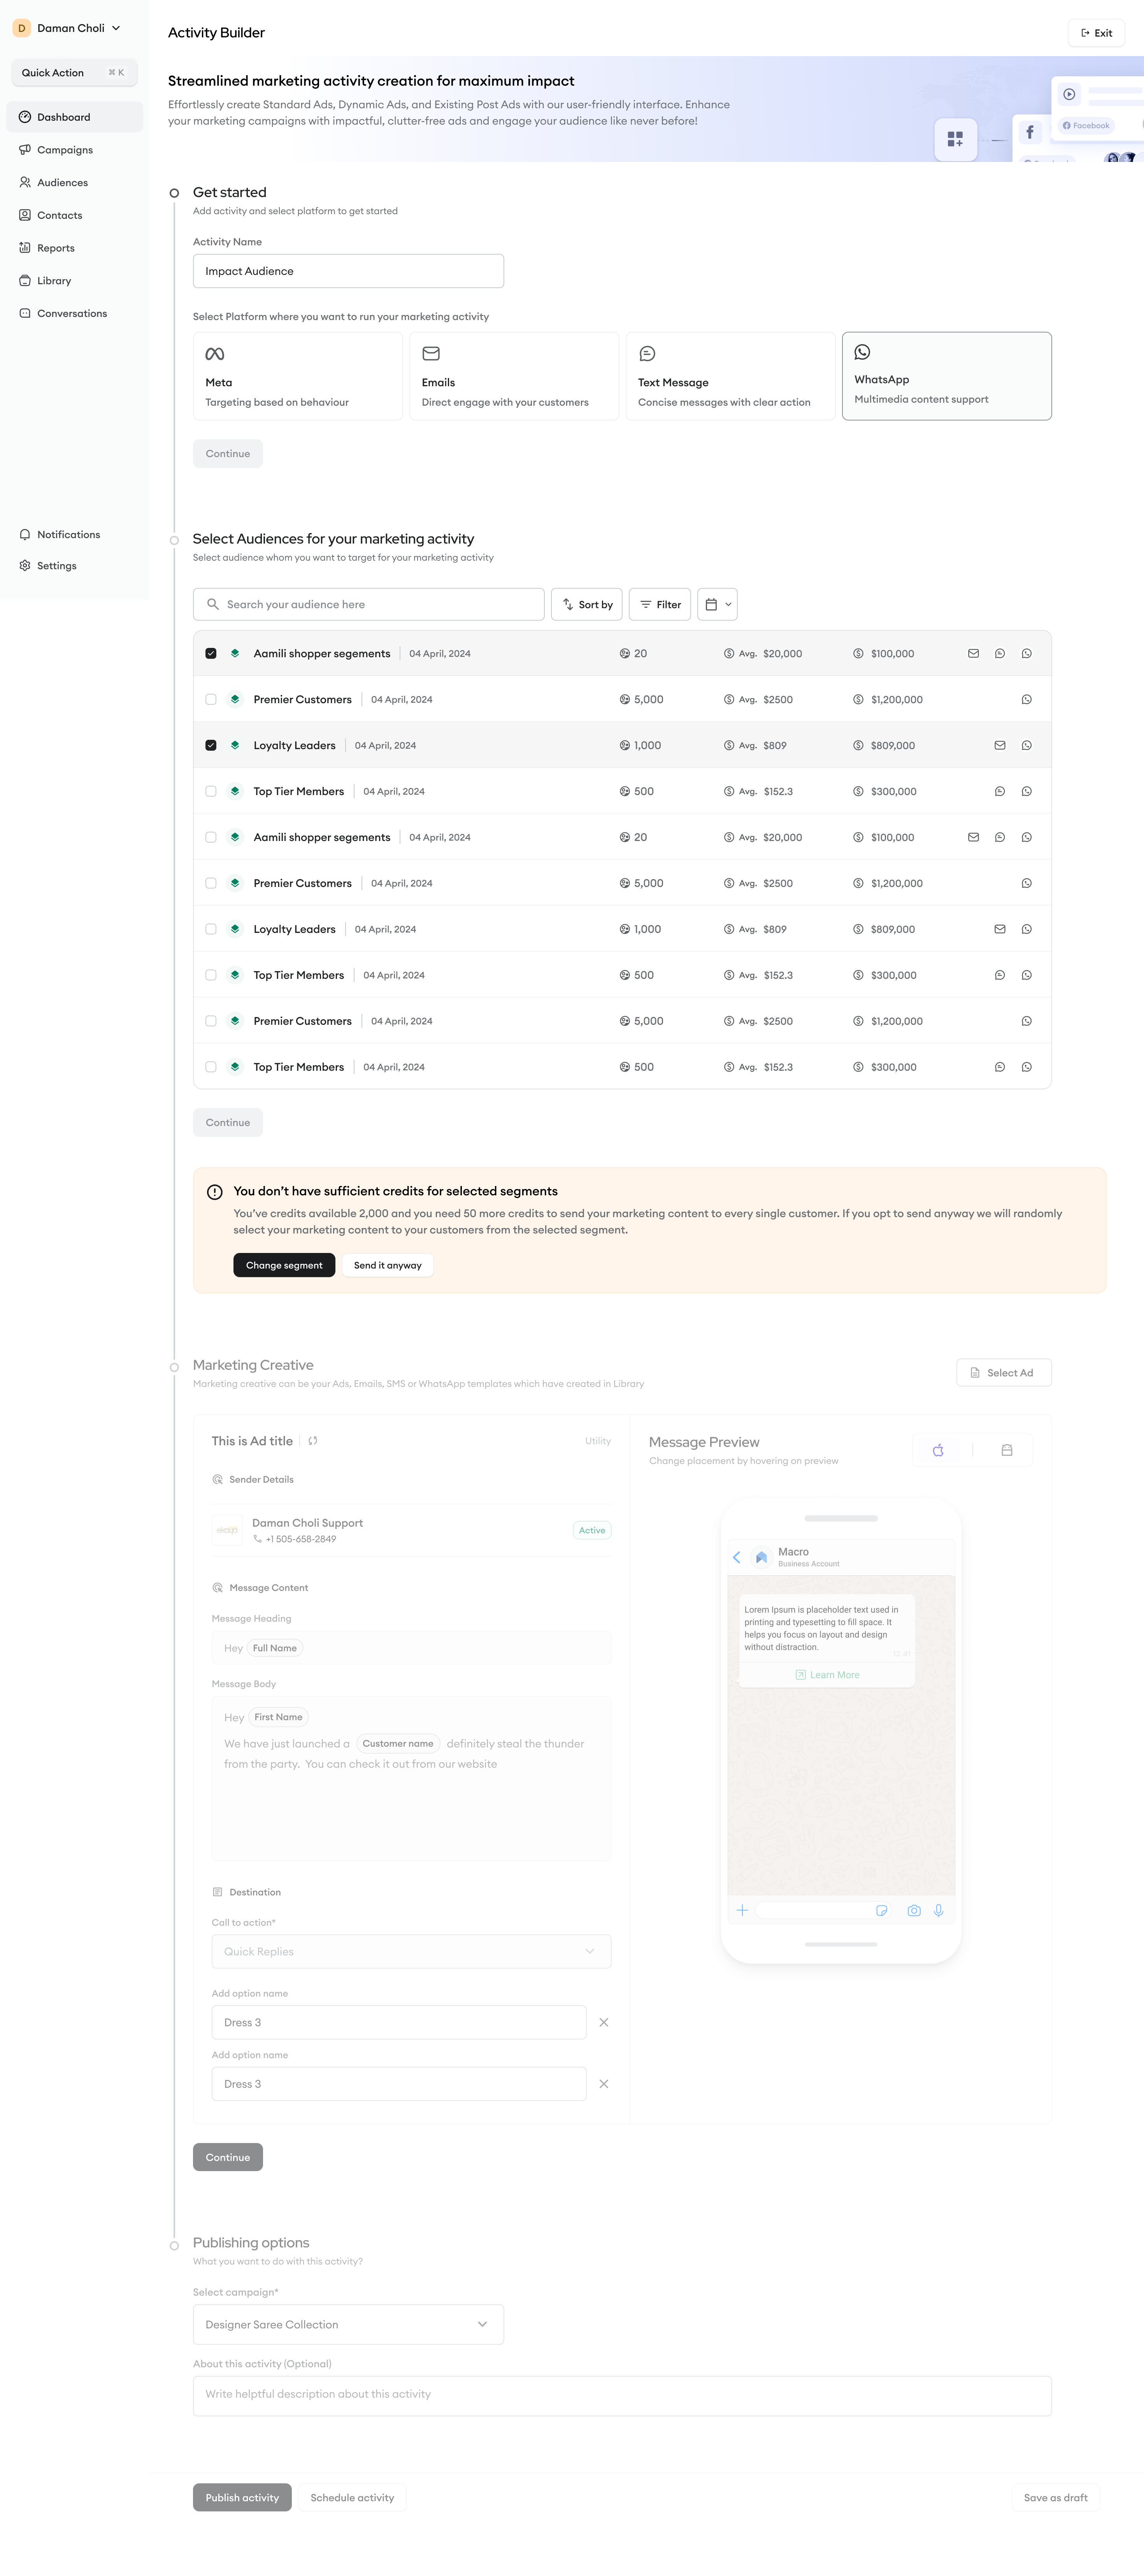Click Continue under Marketing Creative
Screen dimensions: 1144x2576
tap(228, 2157)
